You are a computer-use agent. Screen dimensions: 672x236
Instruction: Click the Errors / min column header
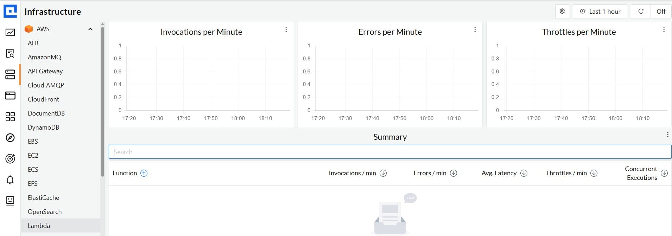coord(430,173)
